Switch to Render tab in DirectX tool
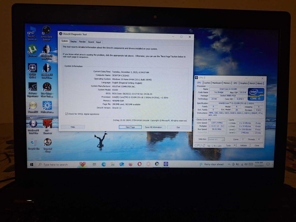This screenshot has width=296, height=222. [x=82, y=42]
